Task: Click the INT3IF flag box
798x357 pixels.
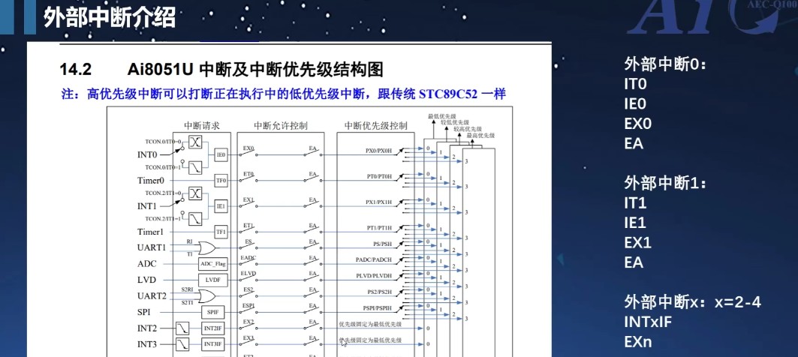Action: tap(212, 344)
